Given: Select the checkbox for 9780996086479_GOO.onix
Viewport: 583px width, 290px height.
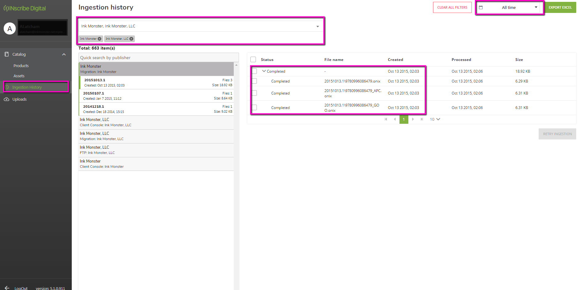Looking at the screenshot, I should coord(254,107).
